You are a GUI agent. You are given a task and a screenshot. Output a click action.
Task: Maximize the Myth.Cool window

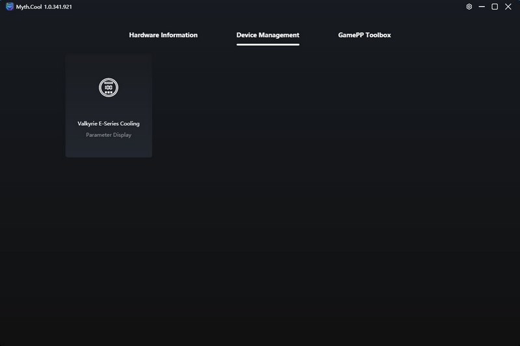point(495,6)
